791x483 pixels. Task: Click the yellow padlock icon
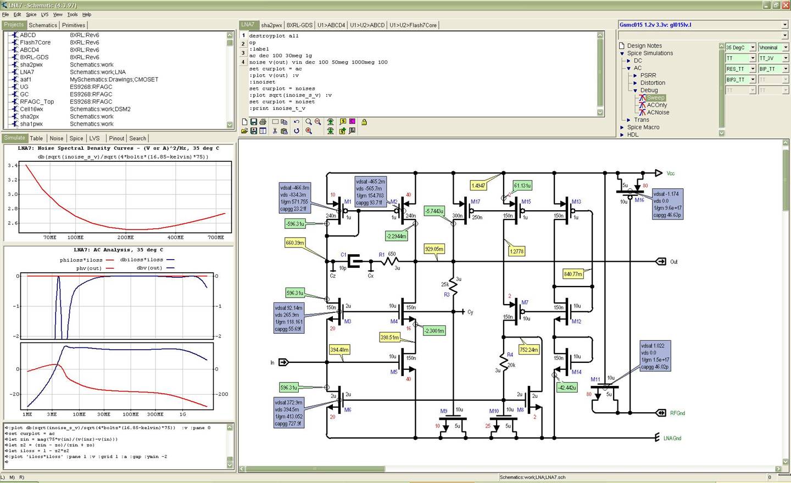[x=364, y=122]
